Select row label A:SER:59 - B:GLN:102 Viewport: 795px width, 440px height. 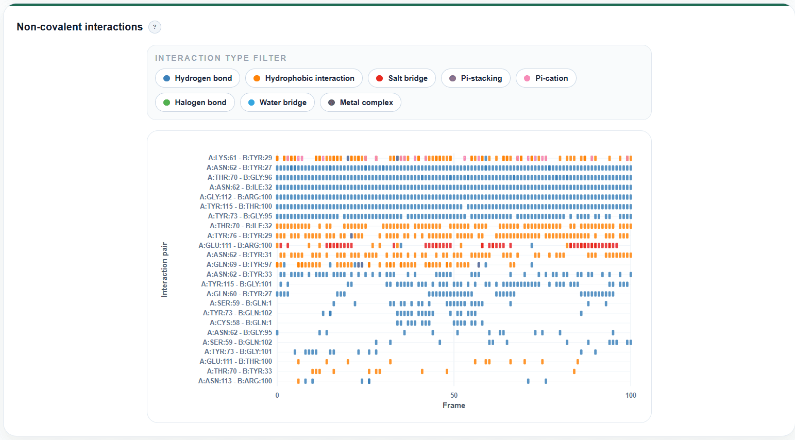point(237,343)
